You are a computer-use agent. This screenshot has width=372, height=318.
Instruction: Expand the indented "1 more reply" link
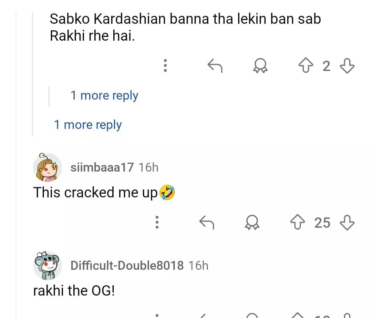[104, 95]
